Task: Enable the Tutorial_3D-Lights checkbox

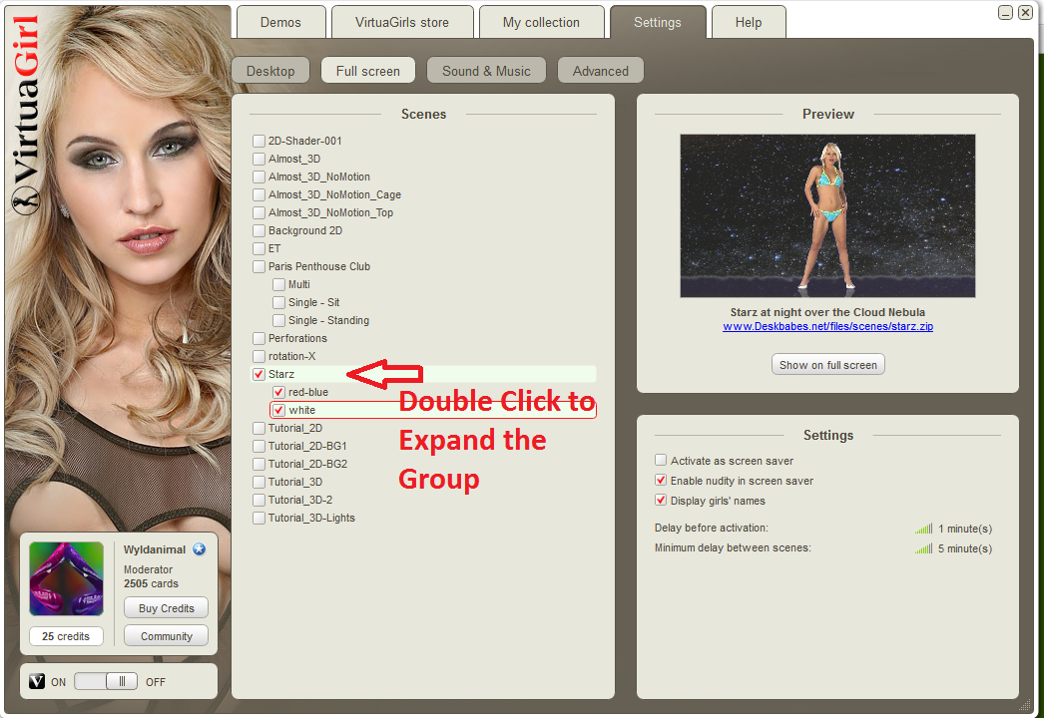Action: coord(259,519)
